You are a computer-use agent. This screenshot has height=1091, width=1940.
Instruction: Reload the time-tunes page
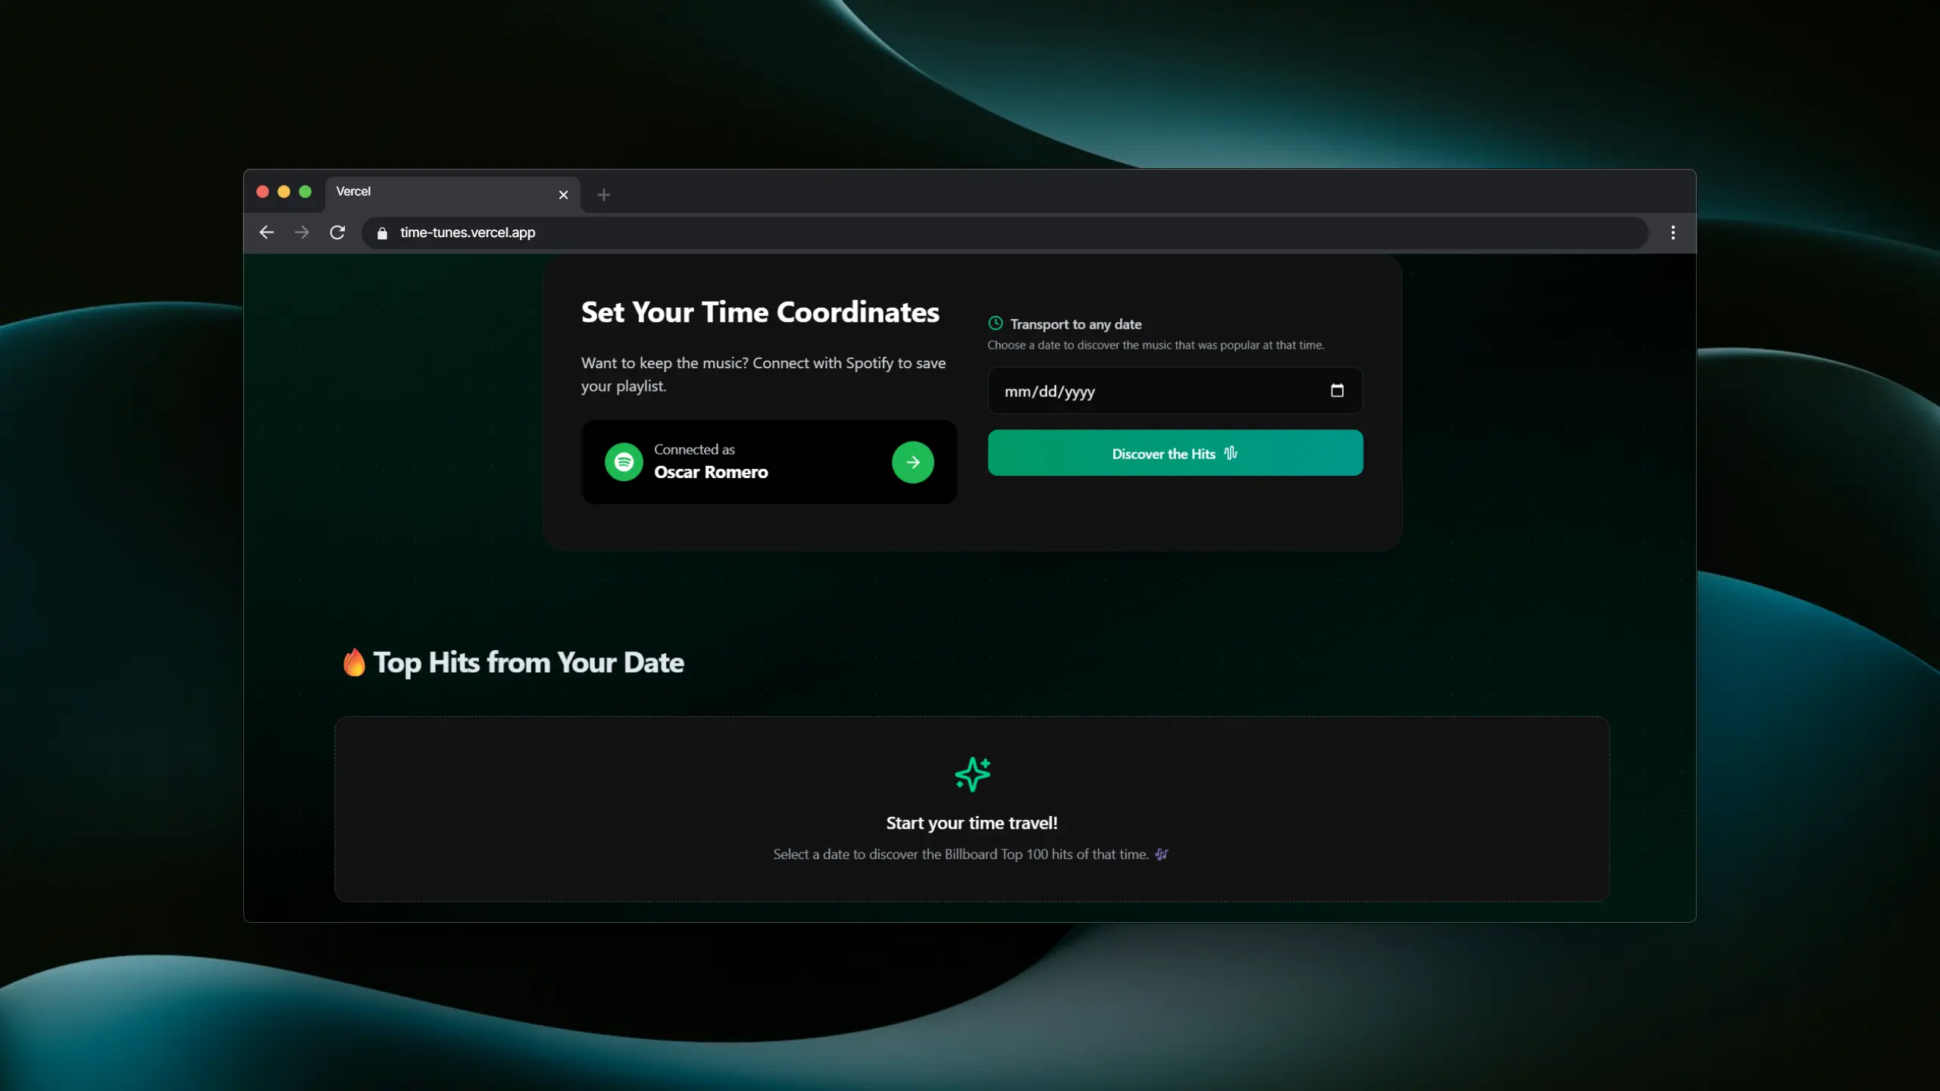pyautogui.click(x=337, y=233)
